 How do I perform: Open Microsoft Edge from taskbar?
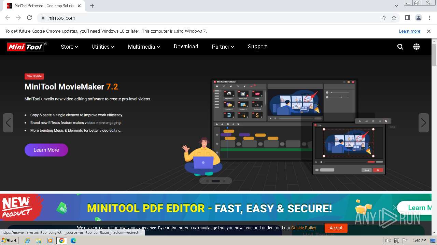73,241
